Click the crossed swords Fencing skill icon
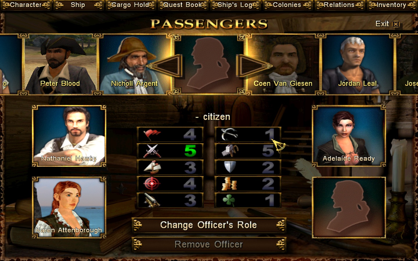418x261 pixels. (152, 151)
